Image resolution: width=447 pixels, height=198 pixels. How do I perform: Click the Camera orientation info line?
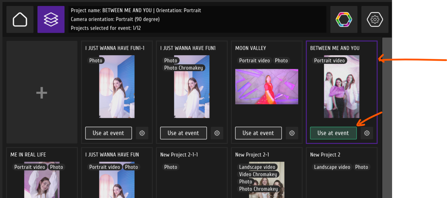[x=115, y=19]
